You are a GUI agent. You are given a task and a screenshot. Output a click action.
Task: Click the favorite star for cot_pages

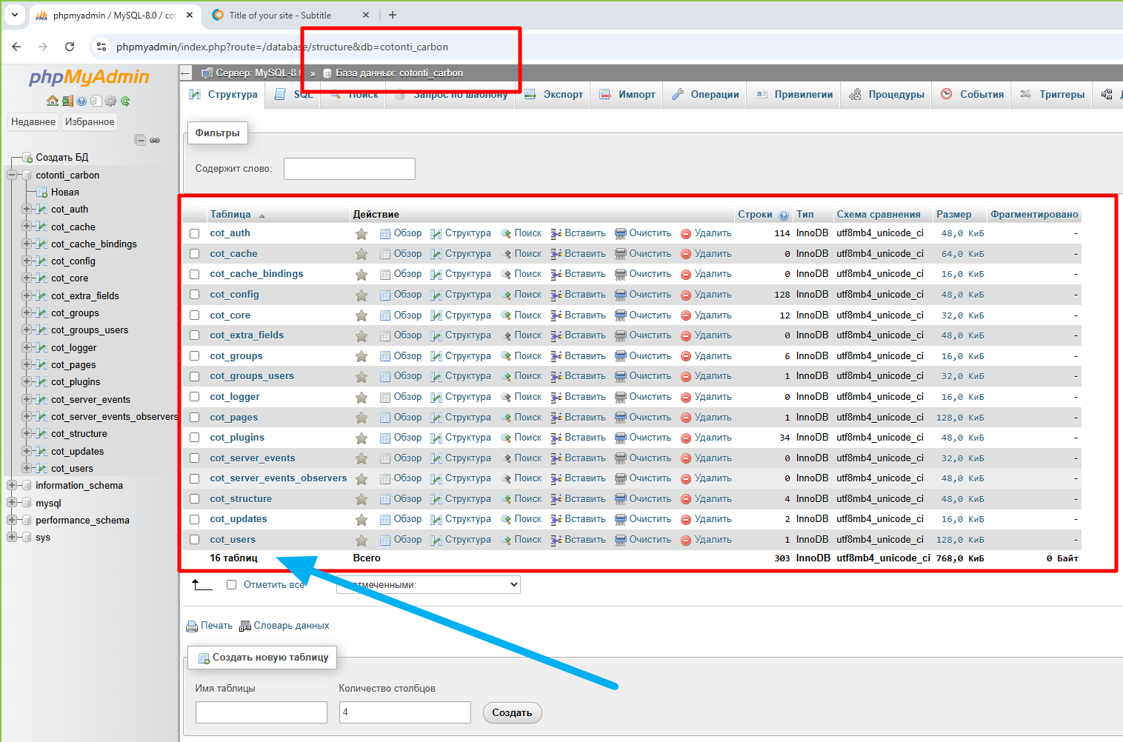(x=361, y=418)
